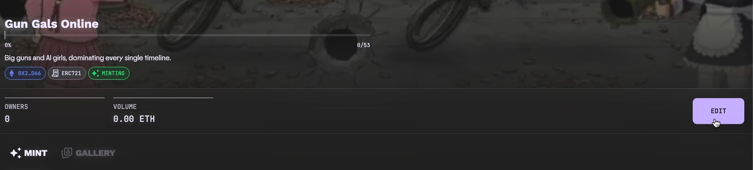Click the OWNERS stat panel
The image size is (753, 170).
(x=54, y=111)
